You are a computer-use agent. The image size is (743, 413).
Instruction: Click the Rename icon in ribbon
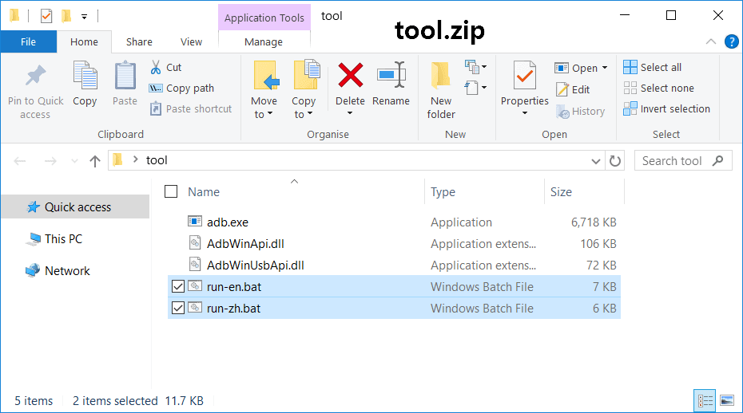click(391, 77)
